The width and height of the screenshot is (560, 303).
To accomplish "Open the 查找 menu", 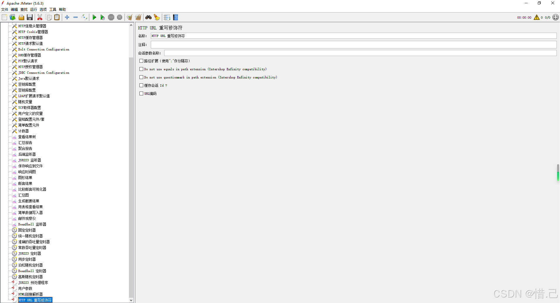I will 24,10.
